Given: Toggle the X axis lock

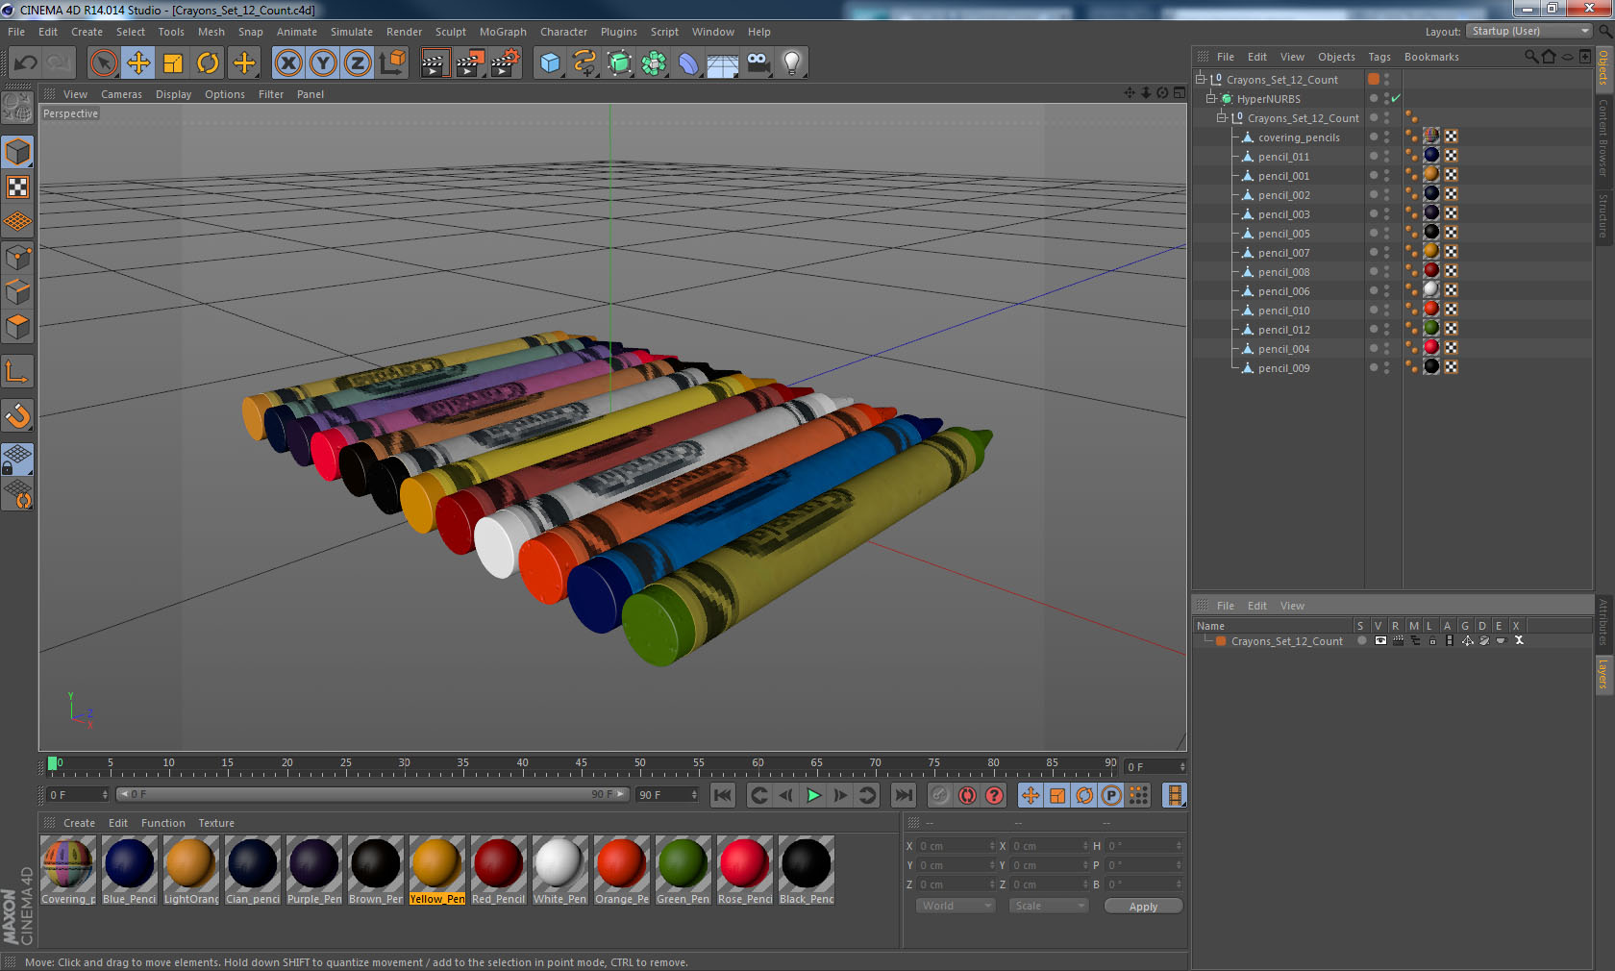Looking at the screenshot, I should [287, 63].
